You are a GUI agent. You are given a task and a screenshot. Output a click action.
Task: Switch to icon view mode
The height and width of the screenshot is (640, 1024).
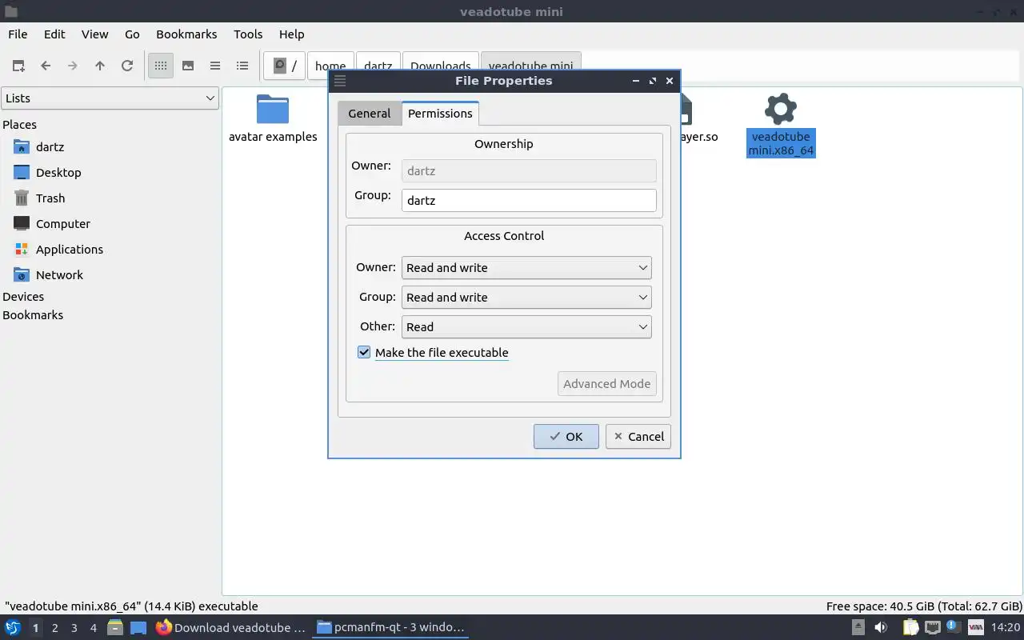pyautogui.click(x=161, y=66)
